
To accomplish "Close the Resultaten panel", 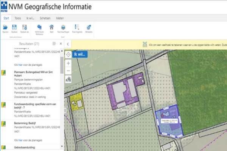I will (x=61, y=43).
